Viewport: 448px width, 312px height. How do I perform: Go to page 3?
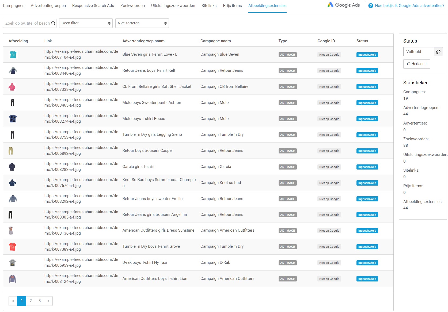40,301
